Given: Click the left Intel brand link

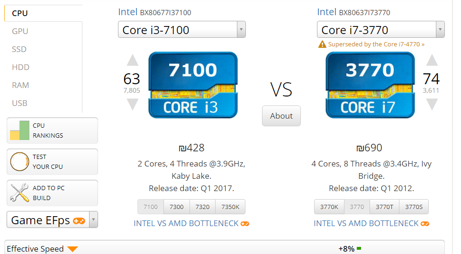Looking at the screenshot, I should (127, 12).
